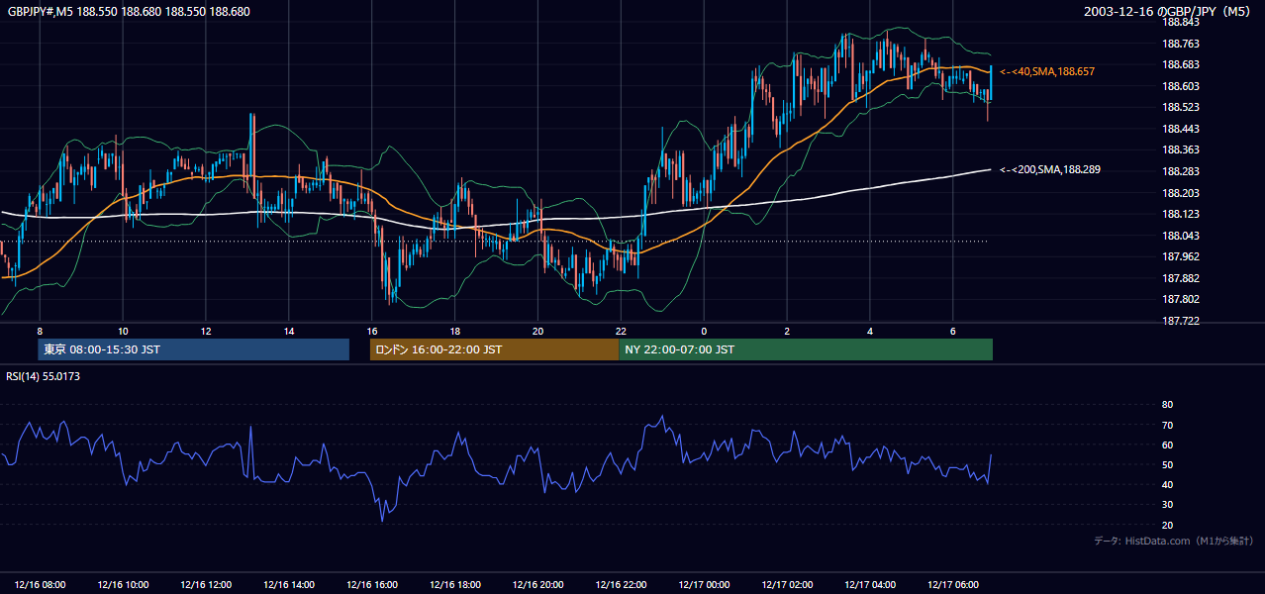Click the chart title '2003-12-16 のGBP/JPY (M5)'
Image resolution: width=1265 pixels, height=594 pixels.
1169,12
